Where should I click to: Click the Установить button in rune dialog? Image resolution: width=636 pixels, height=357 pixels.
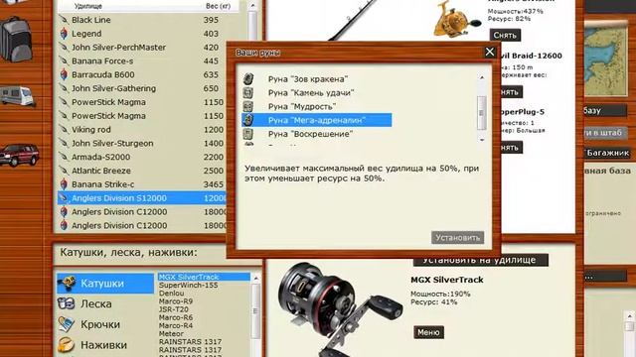coord(457,238)
